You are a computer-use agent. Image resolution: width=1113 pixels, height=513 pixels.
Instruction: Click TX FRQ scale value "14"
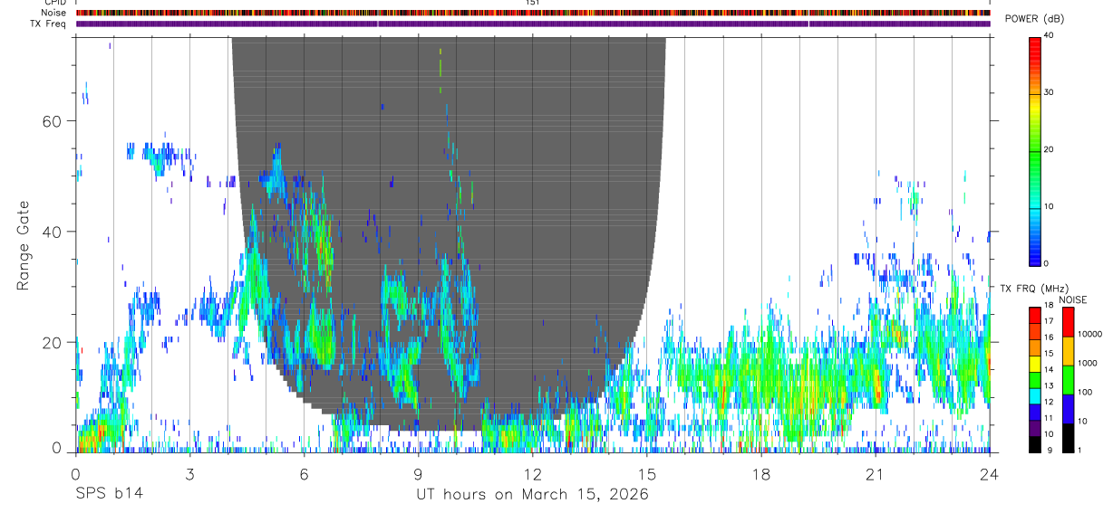point(1048,369)
